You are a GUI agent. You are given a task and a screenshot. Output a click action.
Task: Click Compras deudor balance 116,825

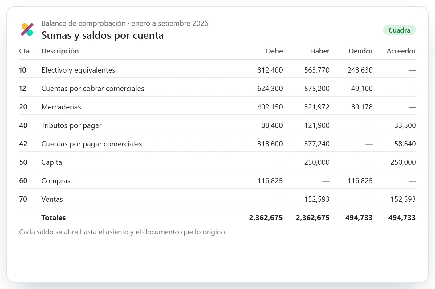point(360,181)
